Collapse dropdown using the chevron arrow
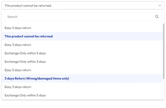This screenshot has height=108, width=166. pos(160,6)
